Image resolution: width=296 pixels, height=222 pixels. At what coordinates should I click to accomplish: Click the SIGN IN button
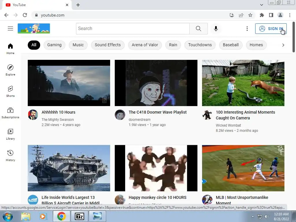[271, 29]
